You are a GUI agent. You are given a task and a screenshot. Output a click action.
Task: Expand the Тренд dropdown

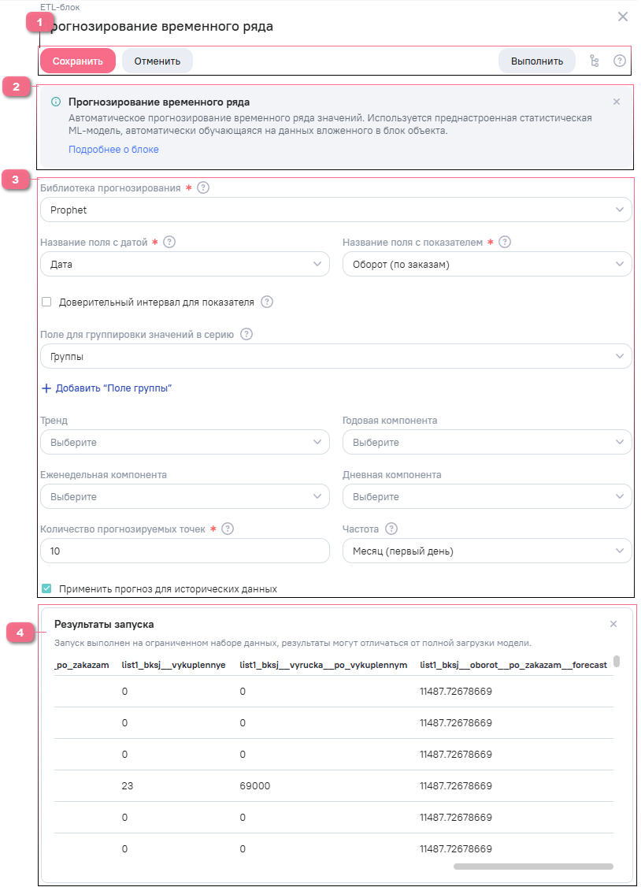pos(184,443)
